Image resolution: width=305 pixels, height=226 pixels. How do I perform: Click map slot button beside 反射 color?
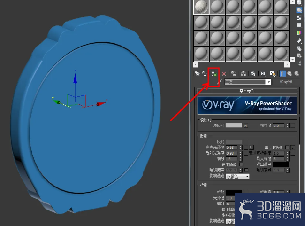pos(246,141)
